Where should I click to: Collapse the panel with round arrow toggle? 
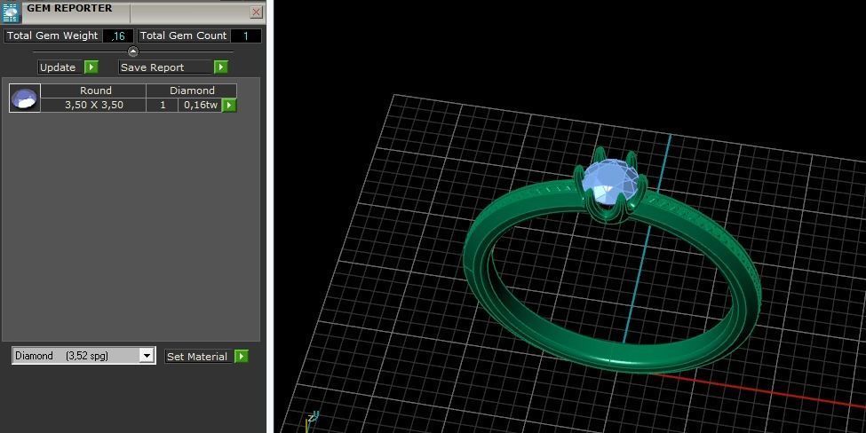tap(133, 51)
